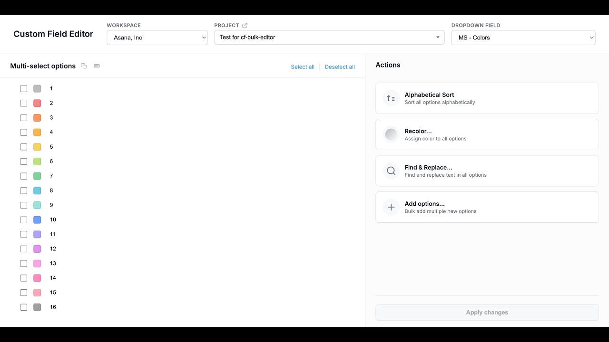Image resolution: width=609 pixels, height=342 pixels.
Task: Check the checkbox for option 1
Action: coord(24,89)
